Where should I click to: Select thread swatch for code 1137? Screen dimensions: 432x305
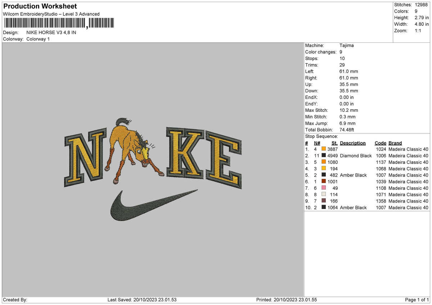tap(324, 162)
